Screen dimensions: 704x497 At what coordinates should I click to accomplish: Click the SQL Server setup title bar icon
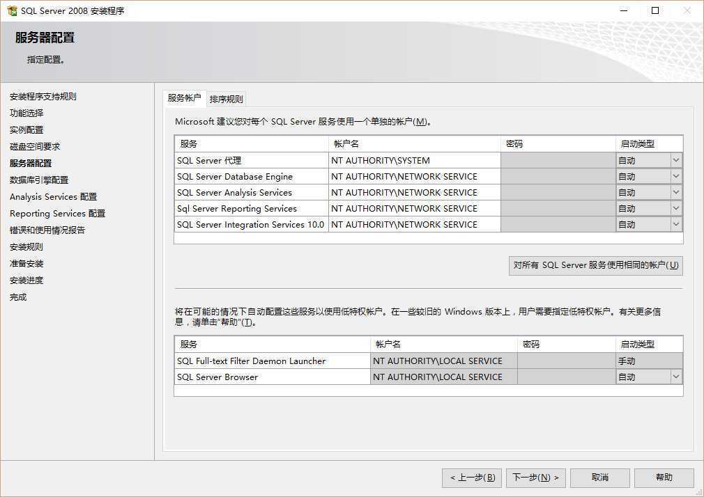coord(12,10)
